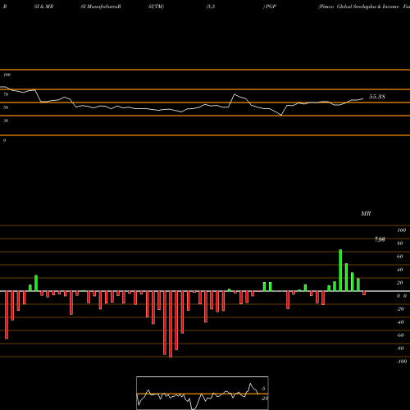Click the -5 value in mini chart
This screenshot has width=410, height=410.
pos(263,389)
